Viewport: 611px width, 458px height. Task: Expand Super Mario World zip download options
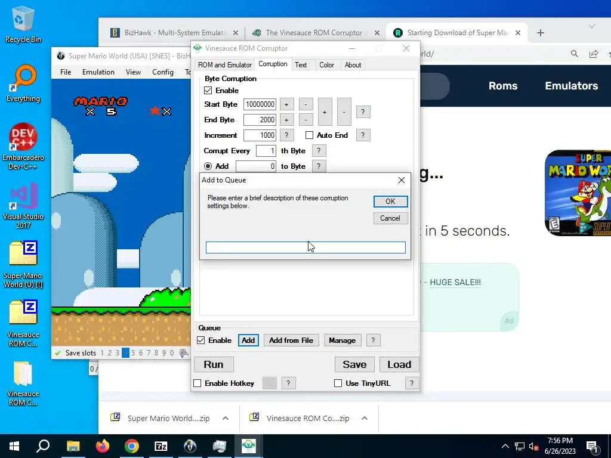[225, 418]
